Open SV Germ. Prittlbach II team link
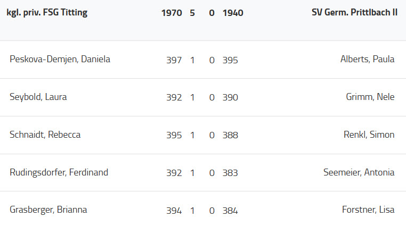This screenshot has width=406, height=226. point(354,13)
